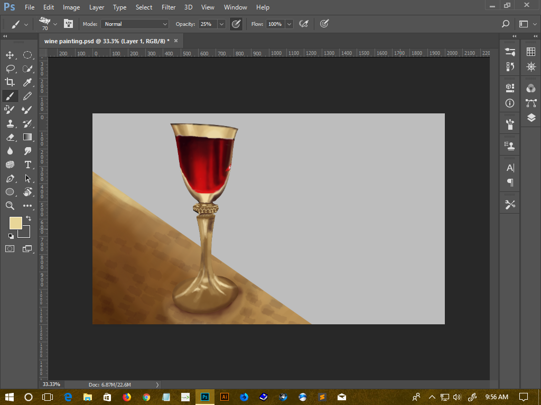Viewport: 541px width, 405px height.
Task: Select the Pencil tool
Action: pyautogui.click(x=27, y=96)
